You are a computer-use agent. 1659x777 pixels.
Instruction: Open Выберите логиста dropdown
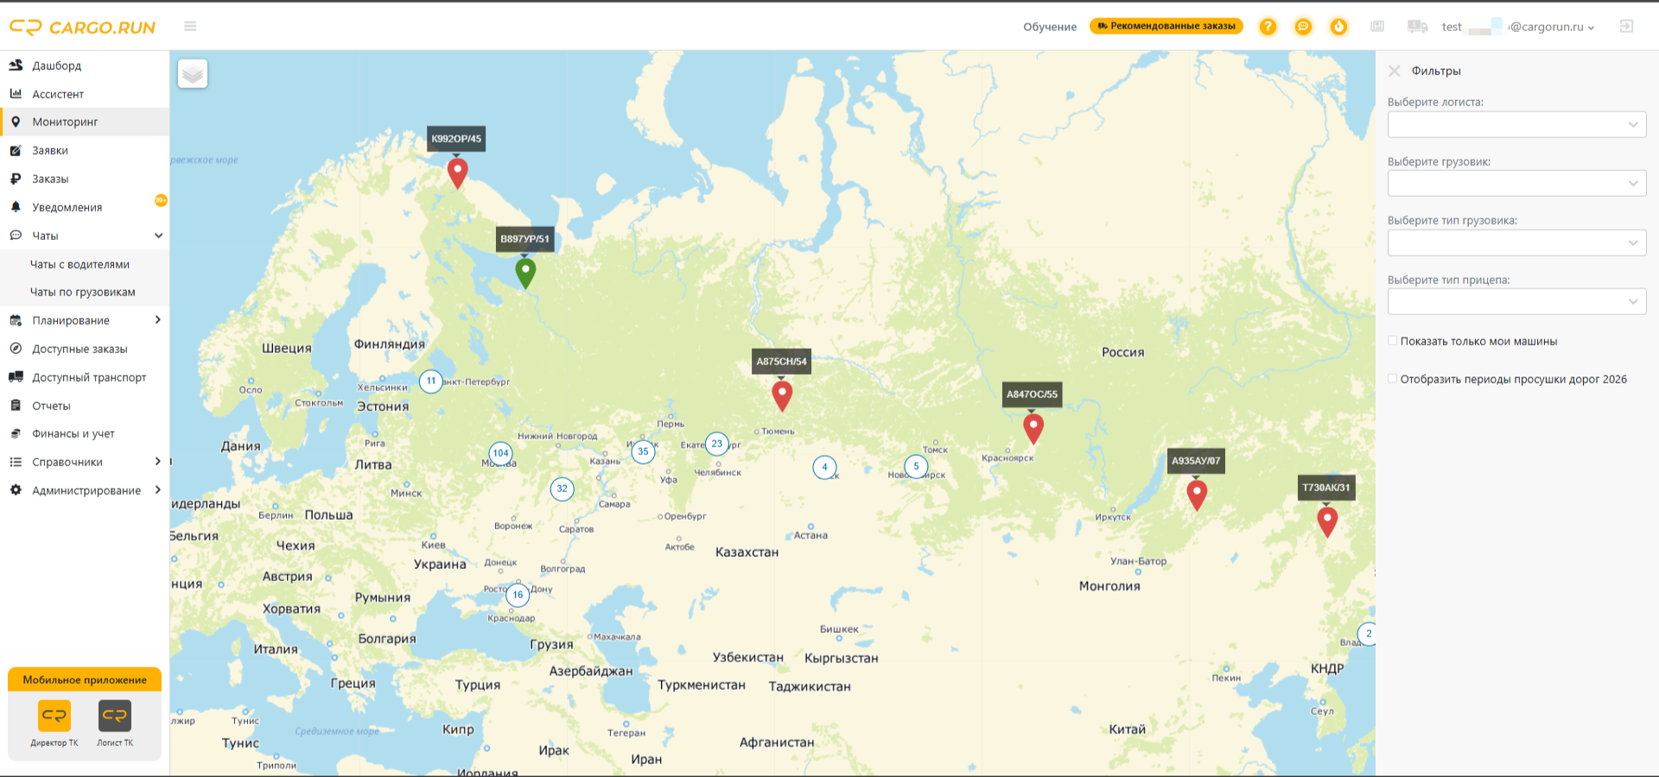point(1516,124)
